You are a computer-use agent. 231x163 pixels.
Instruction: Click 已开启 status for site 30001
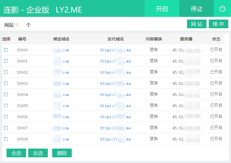click(216, 61)
